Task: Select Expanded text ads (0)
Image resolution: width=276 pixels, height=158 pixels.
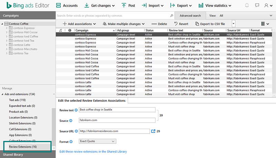Action: click(22, 106)
